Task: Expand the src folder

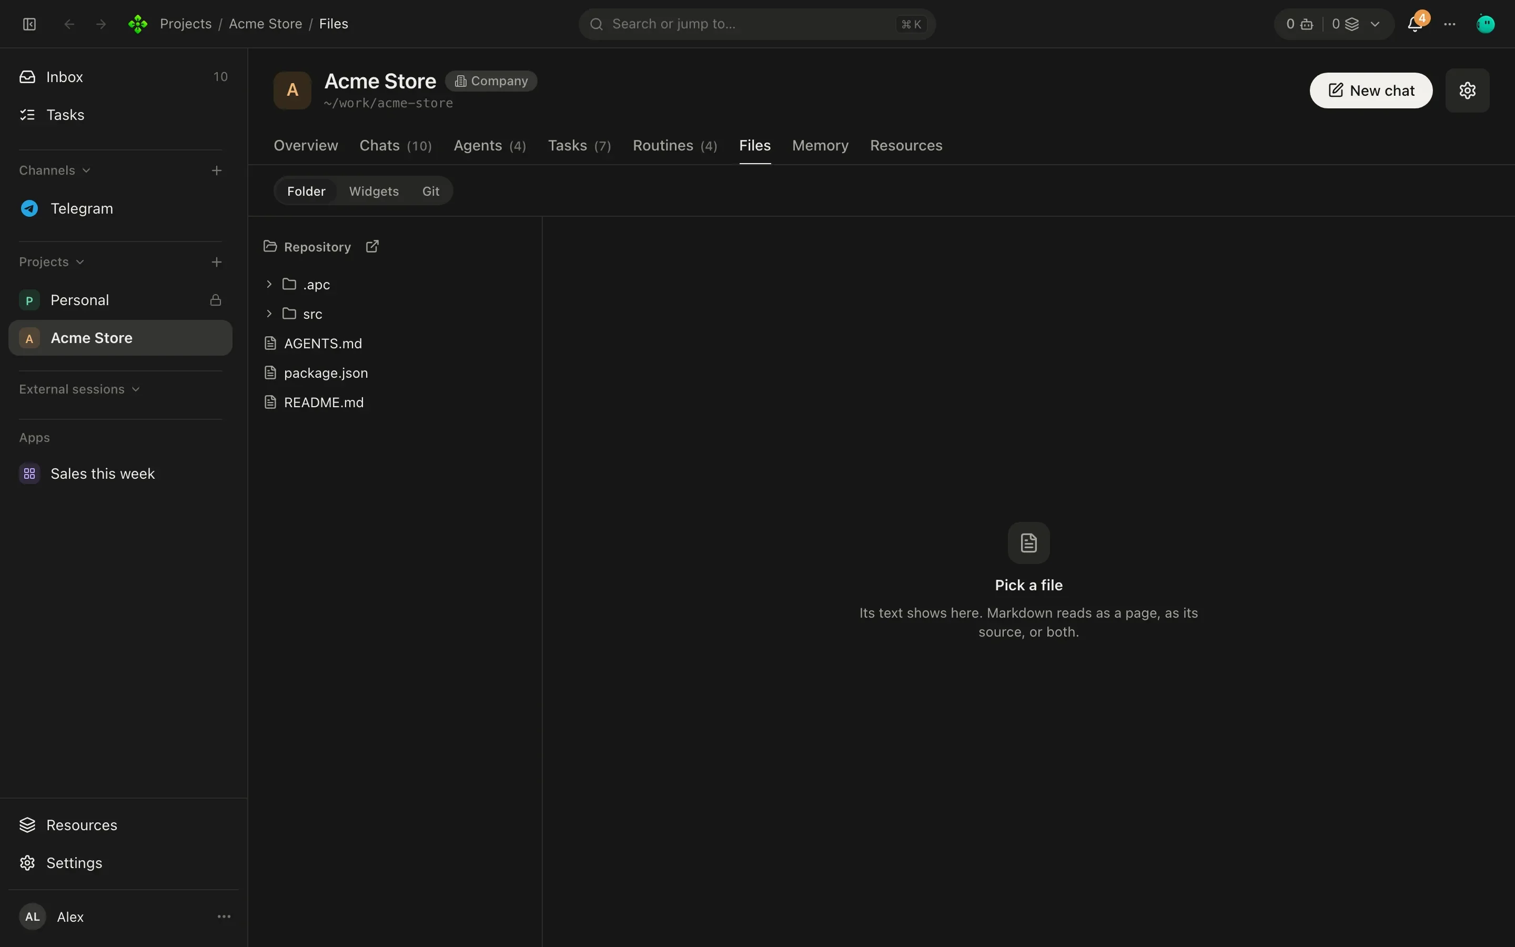Action: pyautogui.click(x=269, y=314)
